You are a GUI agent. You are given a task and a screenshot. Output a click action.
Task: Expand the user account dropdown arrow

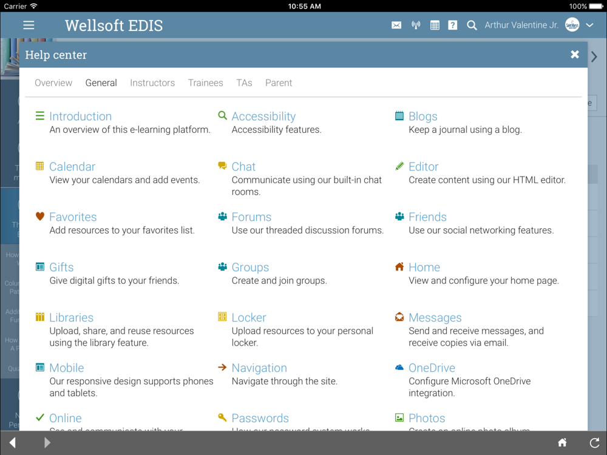click(589, 25)
